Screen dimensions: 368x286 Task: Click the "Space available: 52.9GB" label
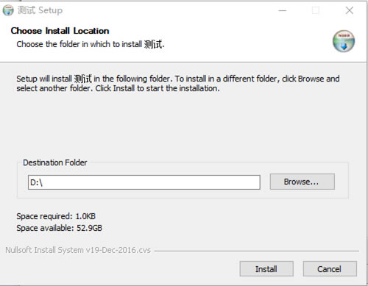tap(59, 228)
